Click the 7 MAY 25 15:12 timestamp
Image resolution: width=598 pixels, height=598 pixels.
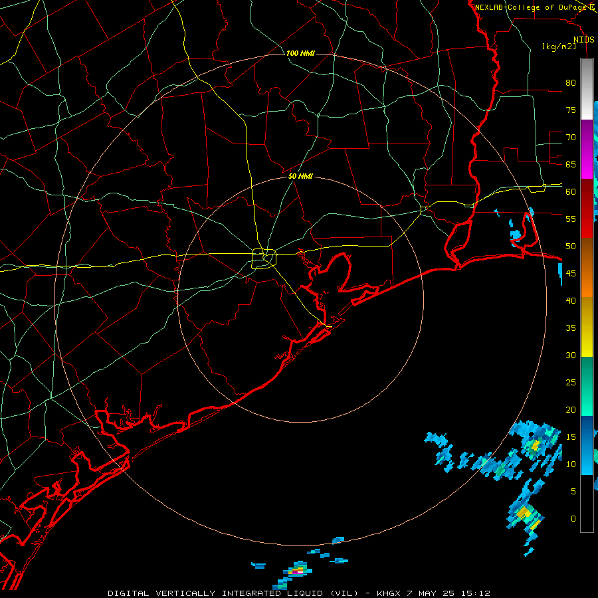point(450,593)
